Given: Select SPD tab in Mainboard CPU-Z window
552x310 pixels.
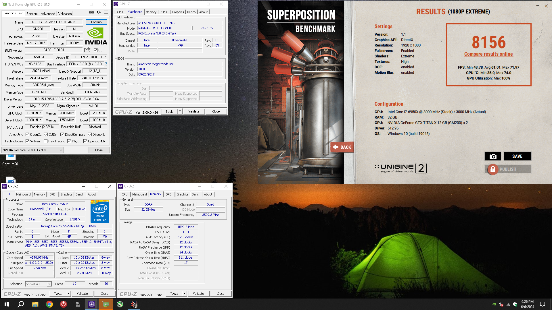Looking at the screenshot, I should coord(164,12).
